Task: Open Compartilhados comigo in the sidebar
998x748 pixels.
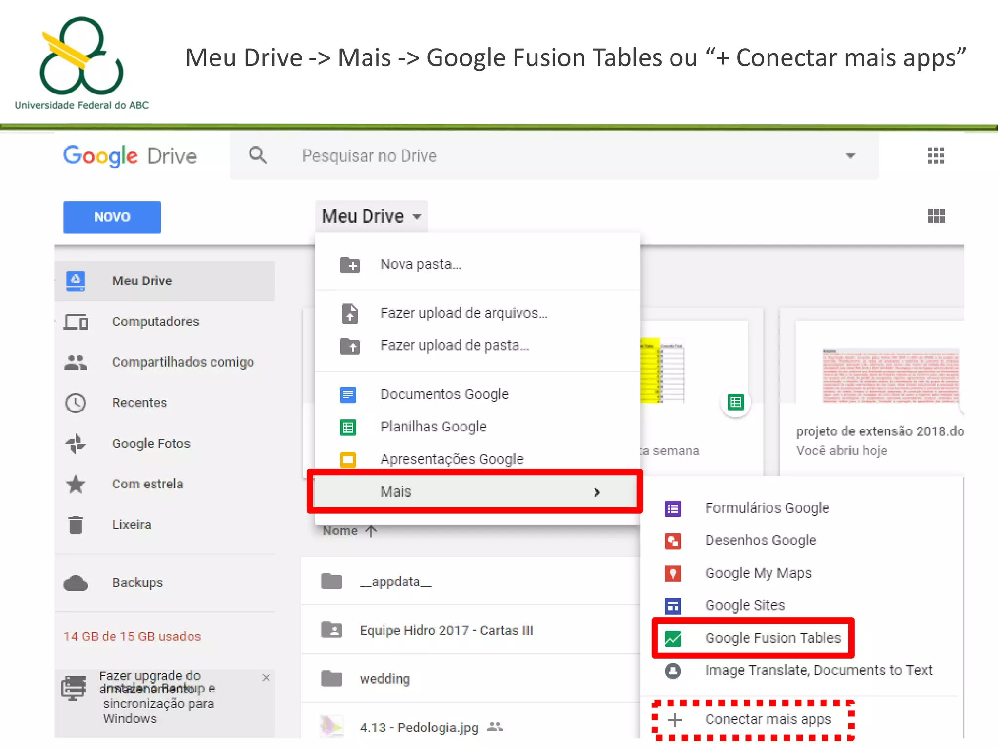Action: 165,362
